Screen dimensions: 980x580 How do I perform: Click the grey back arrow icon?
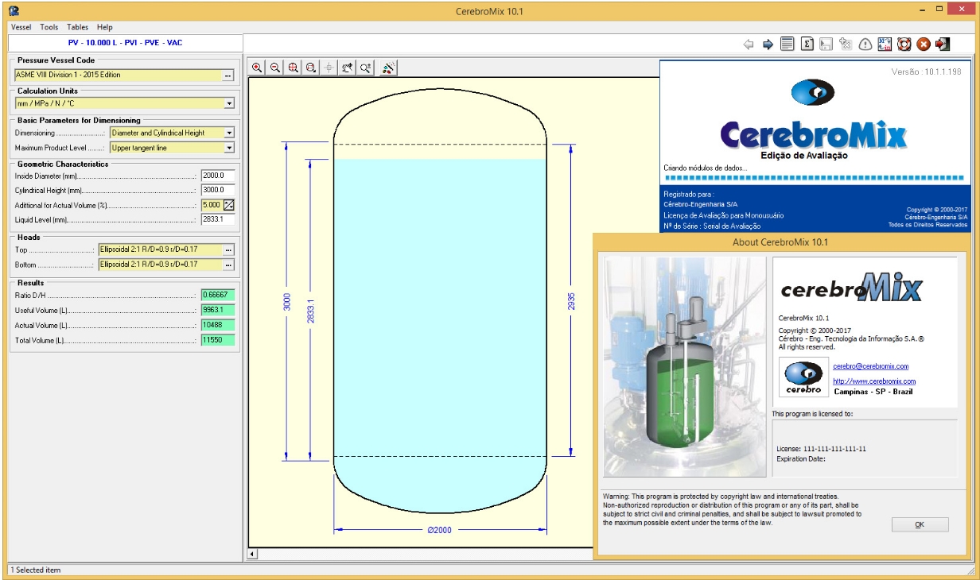tap(749, 44)
